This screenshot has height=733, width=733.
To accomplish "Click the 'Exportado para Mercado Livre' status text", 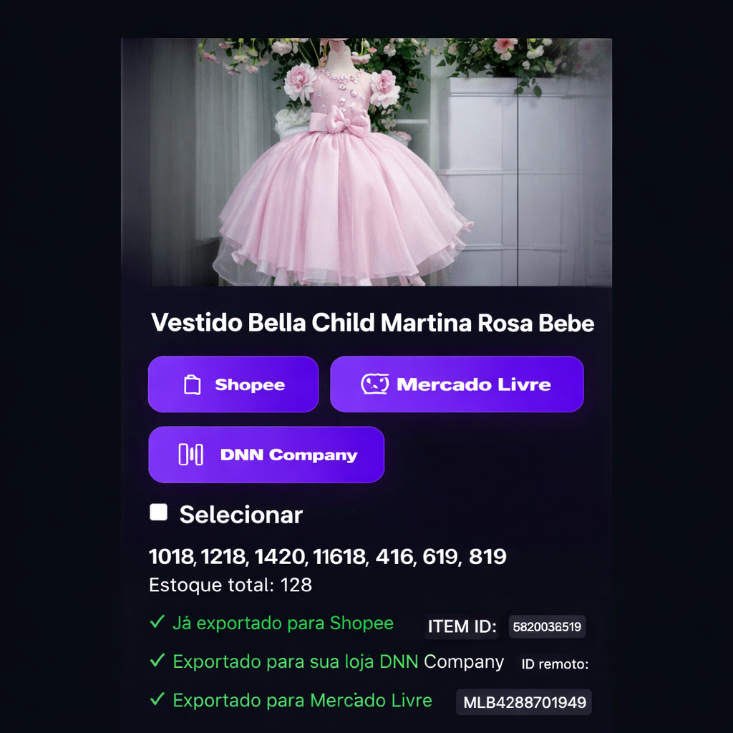I will coord(303,700).
